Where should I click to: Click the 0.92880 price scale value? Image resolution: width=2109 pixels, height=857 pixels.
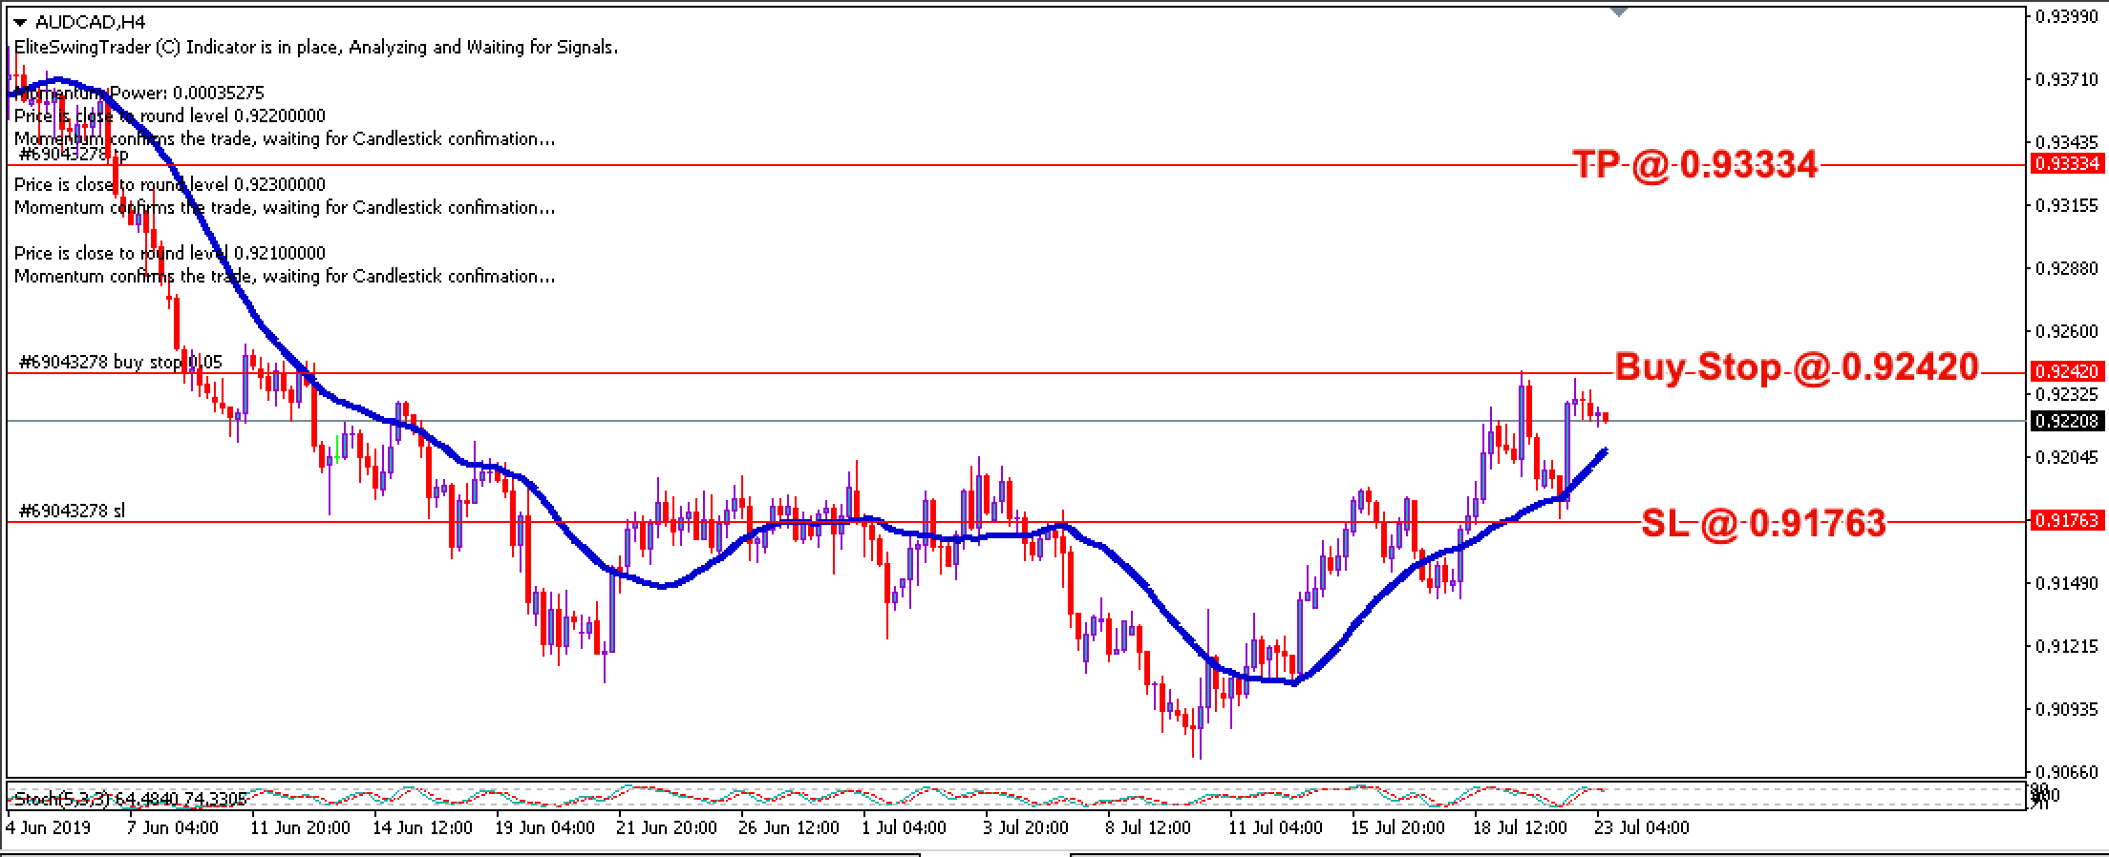2065,268
